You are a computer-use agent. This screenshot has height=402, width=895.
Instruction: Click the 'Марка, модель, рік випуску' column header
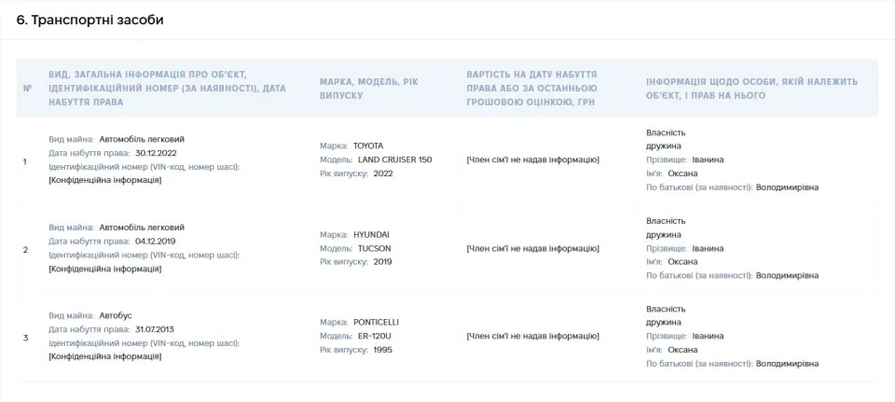tap(369, 89)
